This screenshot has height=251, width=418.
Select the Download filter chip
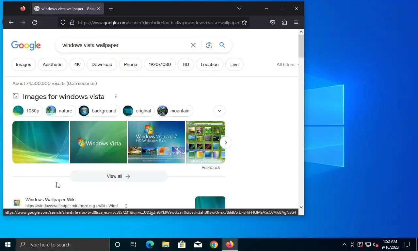click(102, 64)
